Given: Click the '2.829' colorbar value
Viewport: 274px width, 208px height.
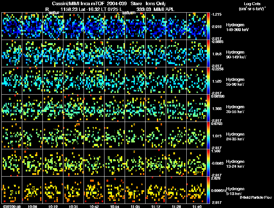Looking at the screenshot, I should tap(216, 178).
